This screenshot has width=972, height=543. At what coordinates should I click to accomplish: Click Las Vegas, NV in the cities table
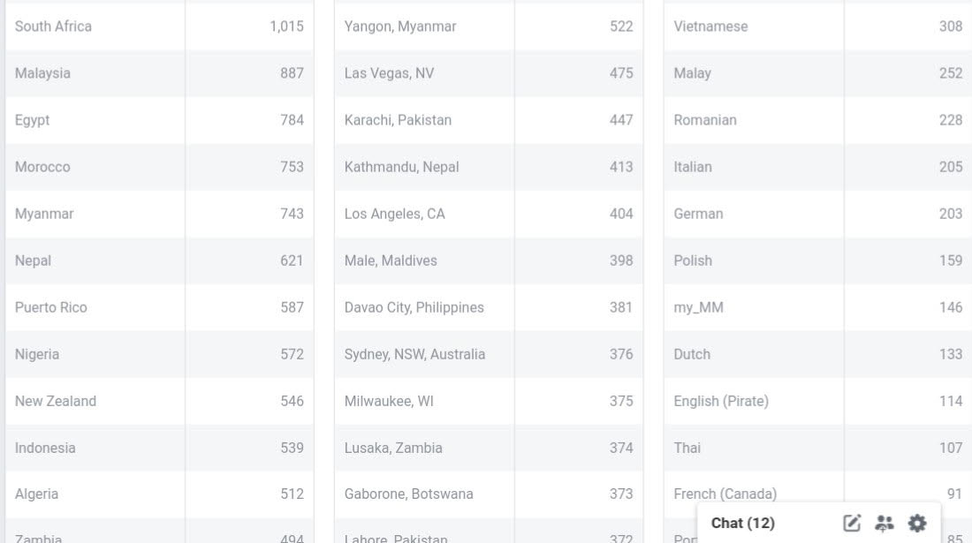click(x=390, y=73)
